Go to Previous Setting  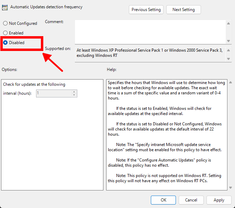pos(146,10)
